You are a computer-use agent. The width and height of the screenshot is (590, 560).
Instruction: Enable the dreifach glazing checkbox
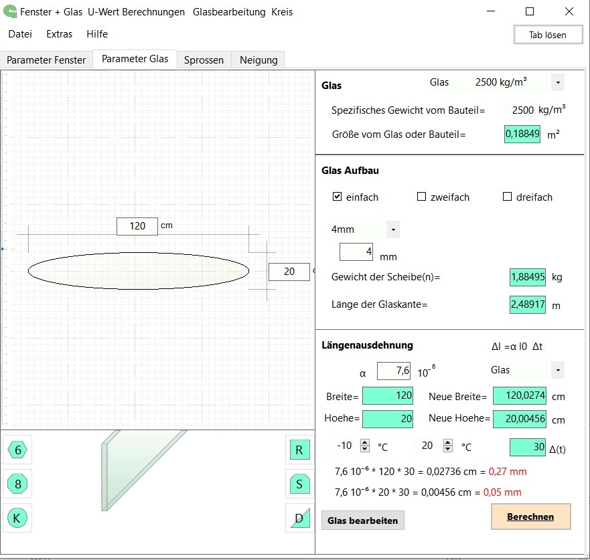[507, 197]
